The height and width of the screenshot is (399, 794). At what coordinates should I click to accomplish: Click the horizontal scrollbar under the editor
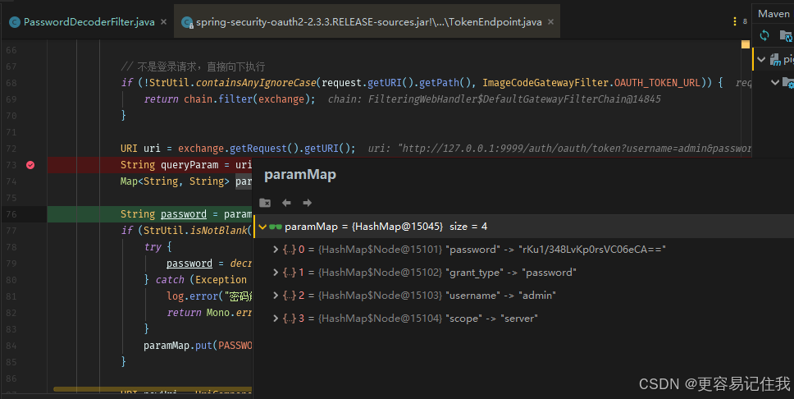point(152,389)
